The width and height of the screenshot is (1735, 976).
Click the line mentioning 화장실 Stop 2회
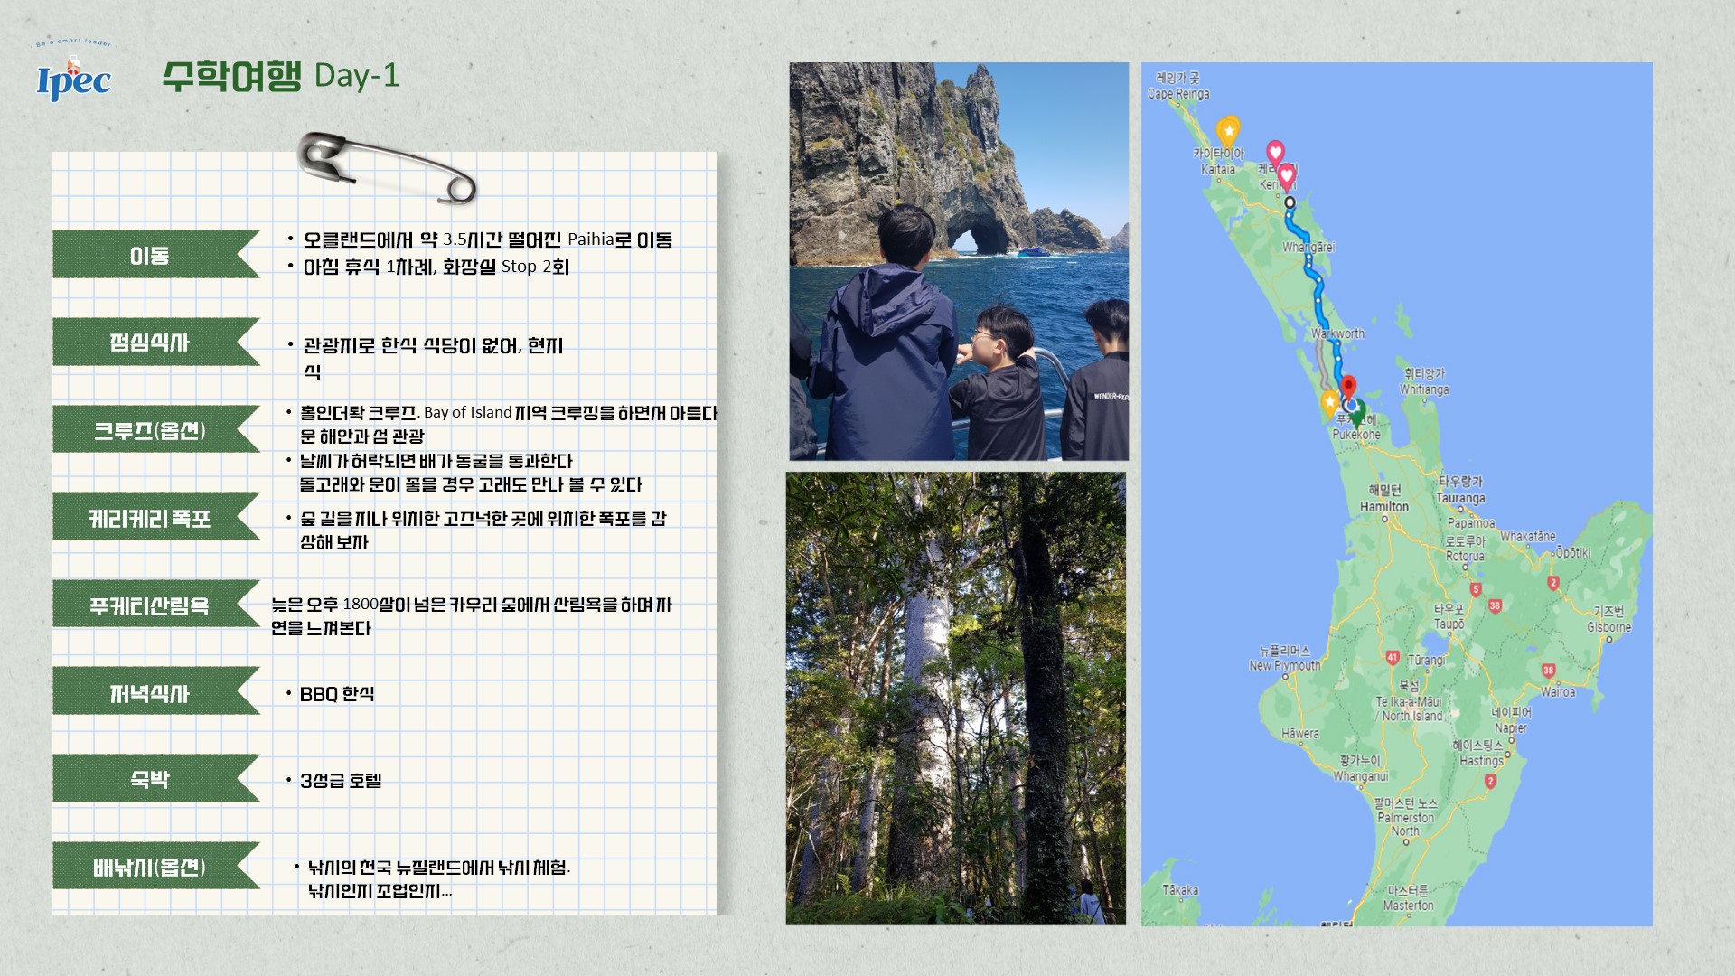point(436,267)
